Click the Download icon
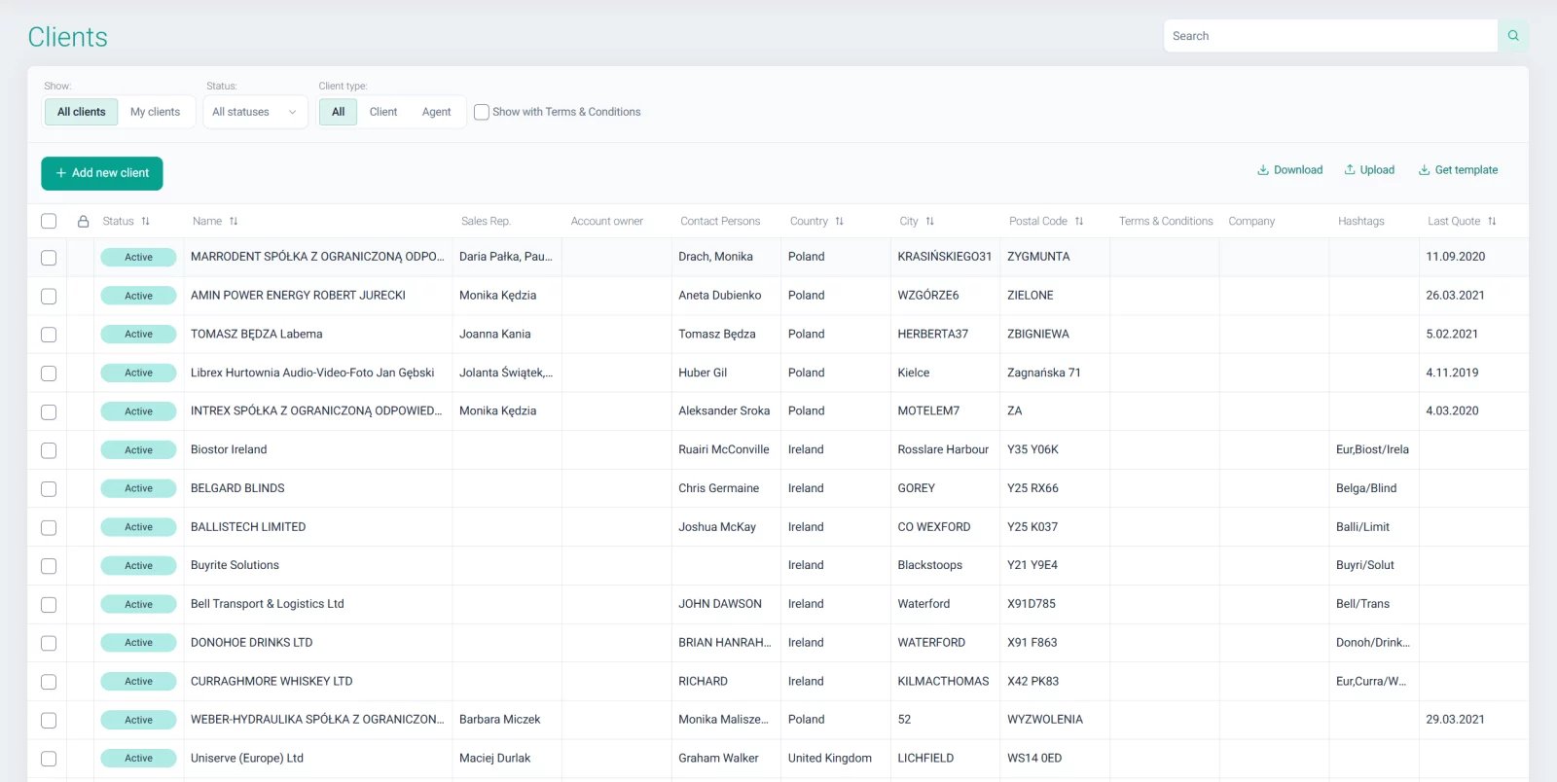The image size is (1557, 782). (x=1263, y=170)
